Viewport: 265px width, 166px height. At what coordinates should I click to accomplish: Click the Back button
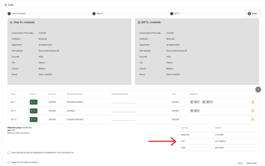[240, 163]
